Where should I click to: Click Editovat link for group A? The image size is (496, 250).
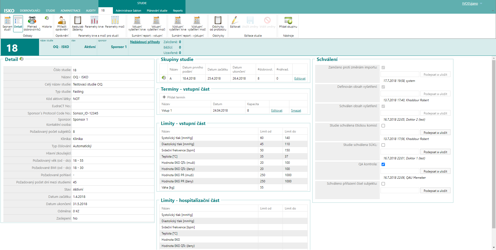coord(300,79)
